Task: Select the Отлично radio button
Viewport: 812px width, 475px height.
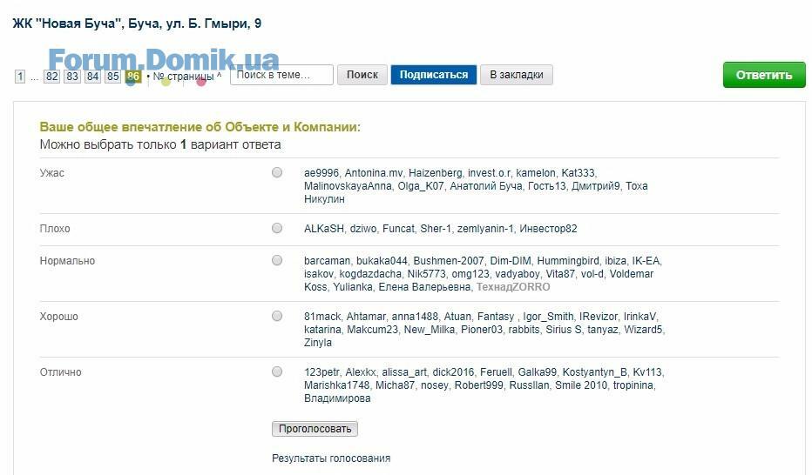Action: 277,371
